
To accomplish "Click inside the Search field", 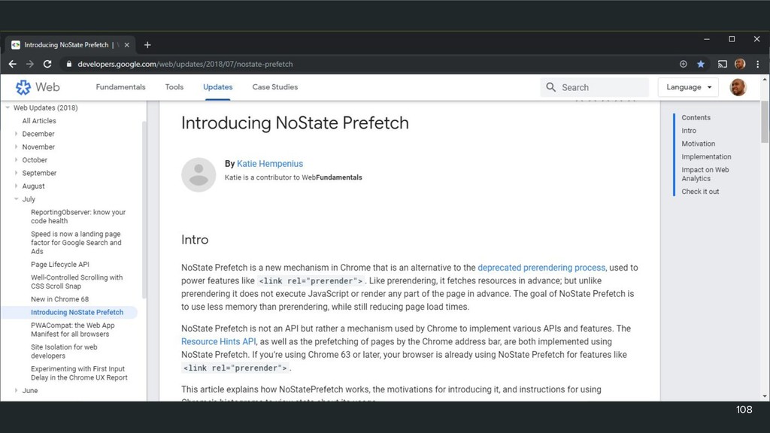I will pyautogui.click(x=595, y=87).
